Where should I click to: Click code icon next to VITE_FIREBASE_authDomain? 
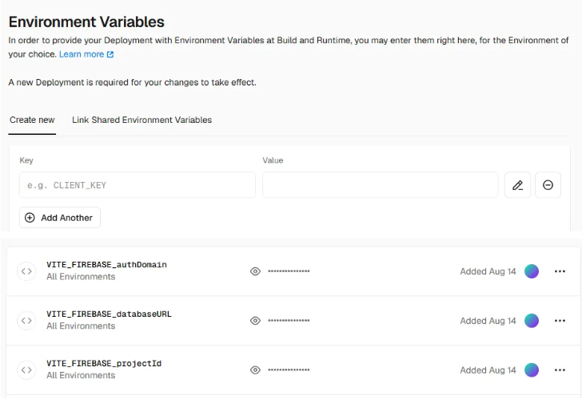click(26, 271)
